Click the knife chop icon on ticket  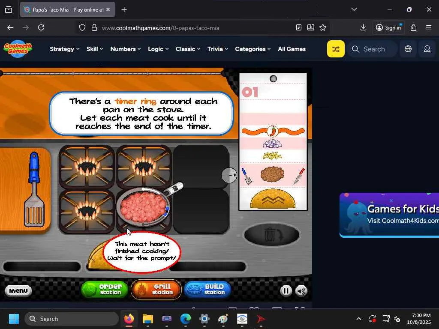pos(299,176)
